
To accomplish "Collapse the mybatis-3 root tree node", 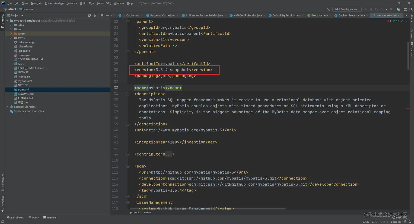I will [7, 21].
